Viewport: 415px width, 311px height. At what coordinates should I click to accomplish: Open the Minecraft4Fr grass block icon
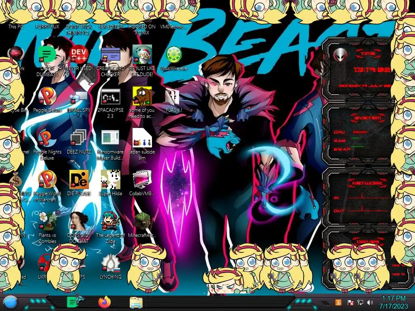[142, 221]
